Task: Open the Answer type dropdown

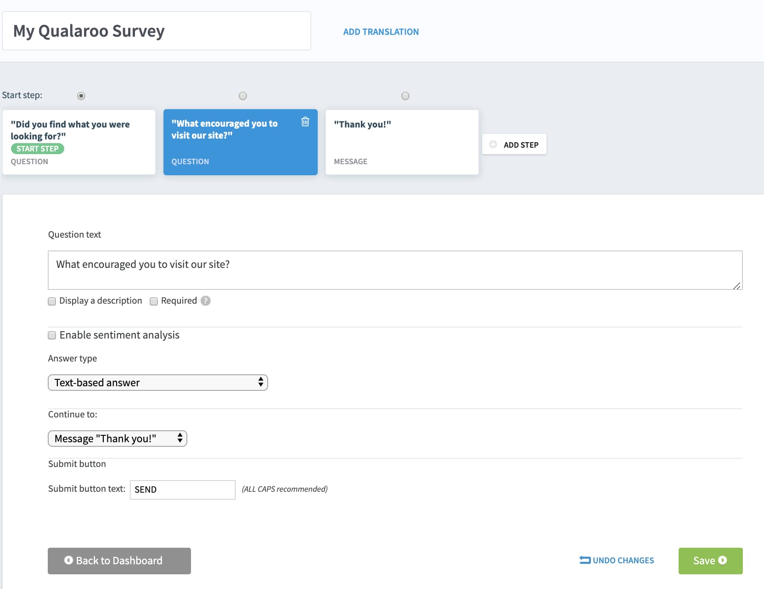Action: [158, 383]
